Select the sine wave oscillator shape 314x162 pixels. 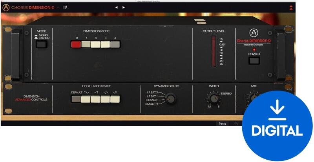point(86,99)
